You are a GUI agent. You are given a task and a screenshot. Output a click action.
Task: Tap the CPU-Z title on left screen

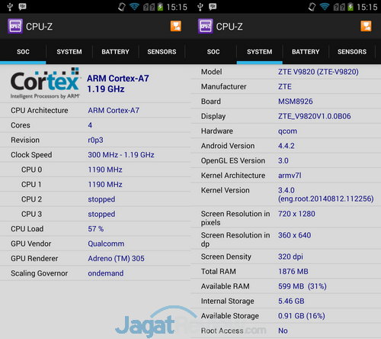(x=39, y=27)
